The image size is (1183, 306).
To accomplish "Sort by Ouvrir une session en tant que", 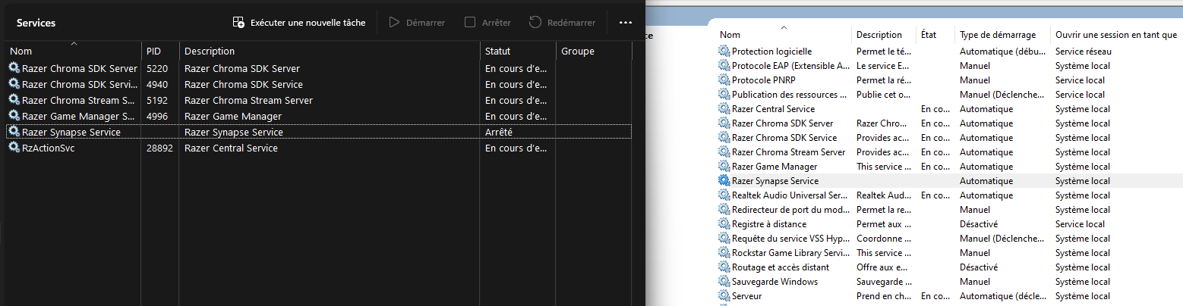I will click(1116, 34).
